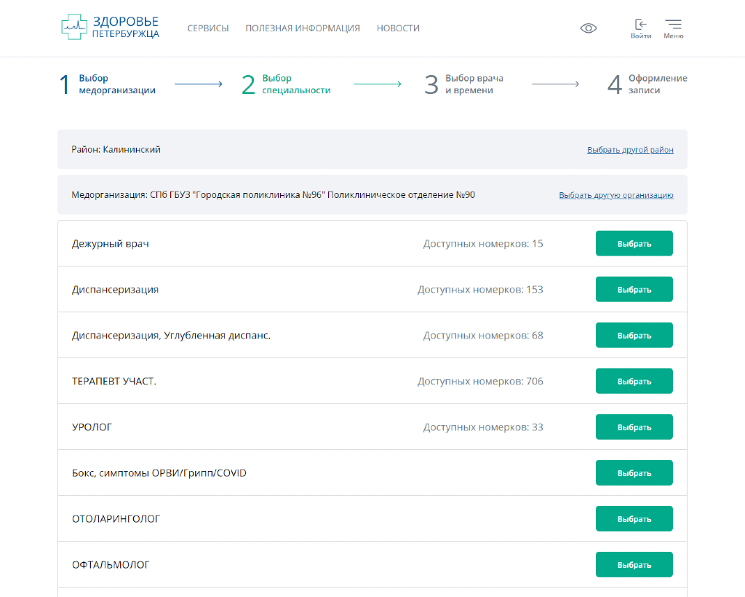The width and height of the screenshot is (745, 597).
Task: Click the Войти login icon
Action: tap(640, 28)
